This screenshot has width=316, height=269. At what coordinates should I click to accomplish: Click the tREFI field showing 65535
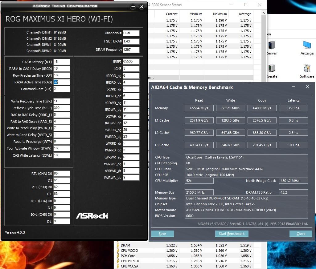pos(131,61)
